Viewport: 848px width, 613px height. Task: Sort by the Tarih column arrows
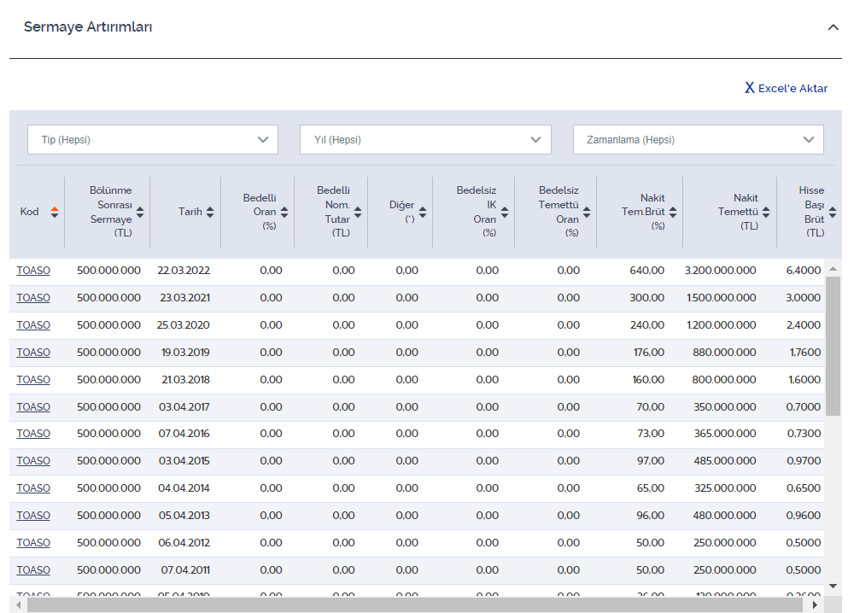[210, 212]
